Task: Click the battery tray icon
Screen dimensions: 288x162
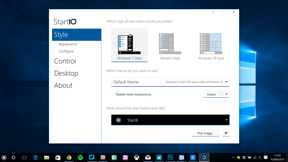Action: (x=249, y=157)
